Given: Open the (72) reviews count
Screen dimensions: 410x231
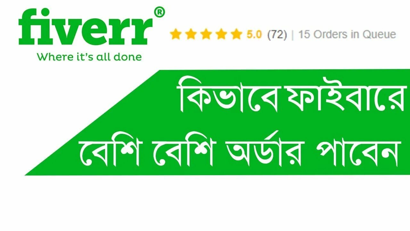Looking at the screenshot, I should (x=277, y=34).
